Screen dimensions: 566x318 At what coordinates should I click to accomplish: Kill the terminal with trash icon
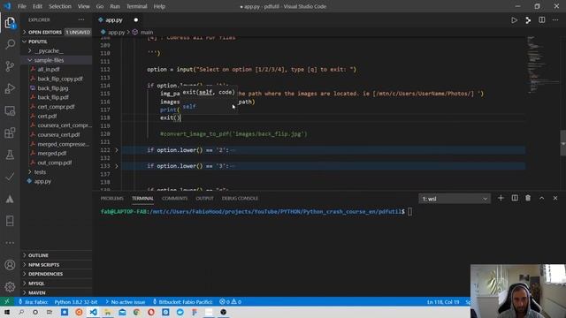tap(528, 198)
